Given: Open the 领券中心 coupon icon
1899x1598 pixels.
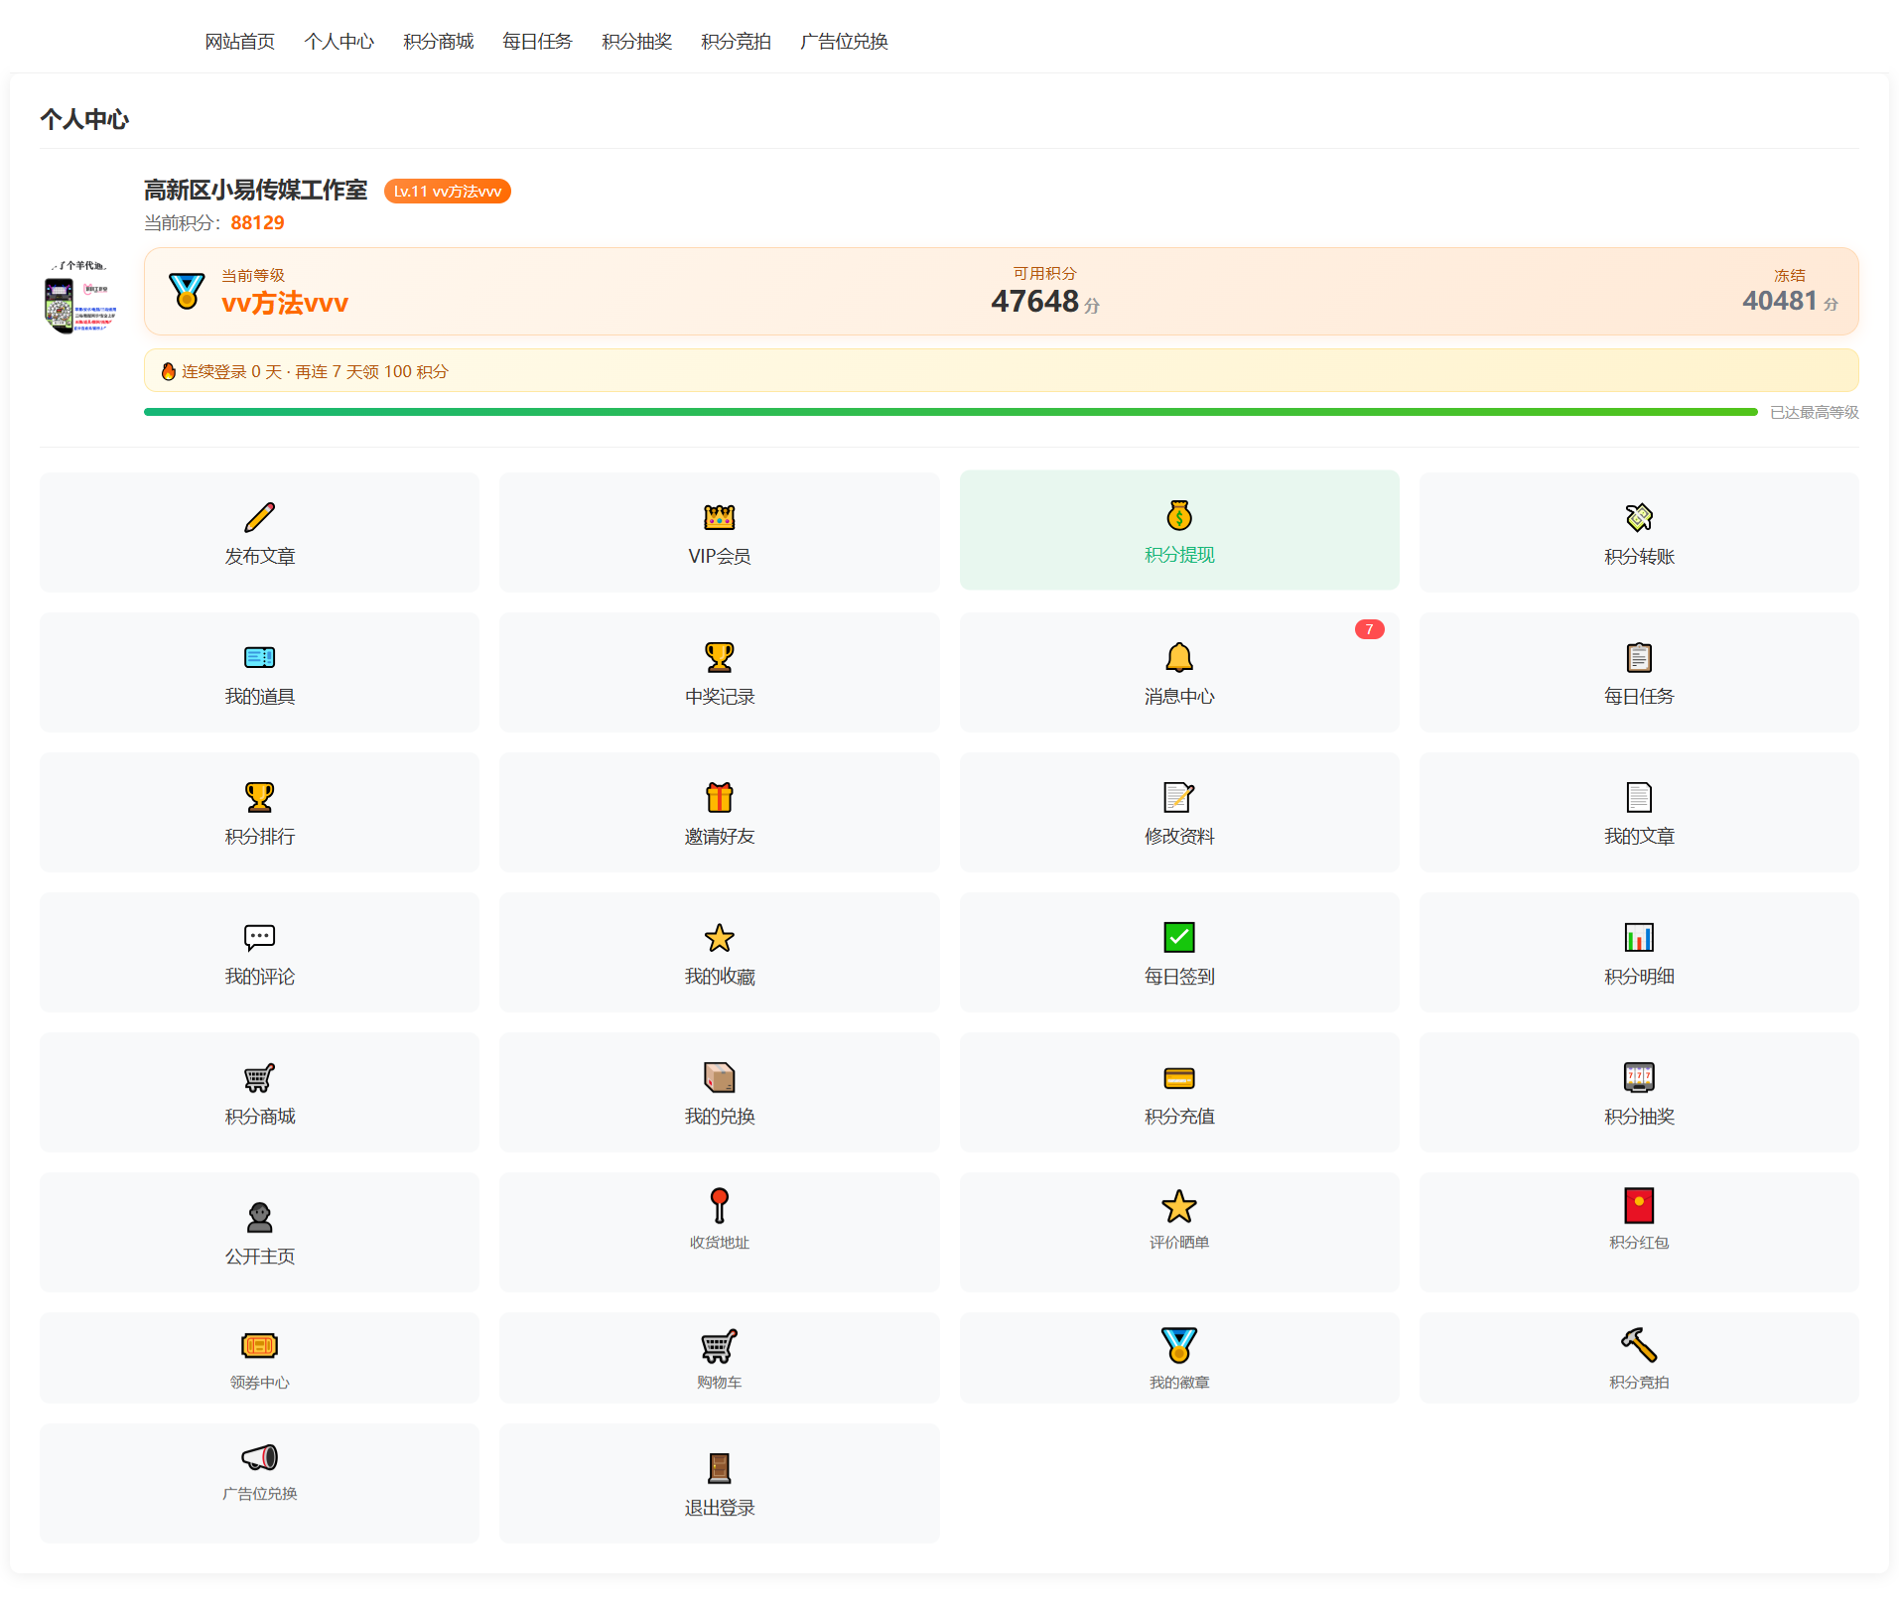Looking at the screenshot, I should pyautogui.click(x=259, y=1345).
